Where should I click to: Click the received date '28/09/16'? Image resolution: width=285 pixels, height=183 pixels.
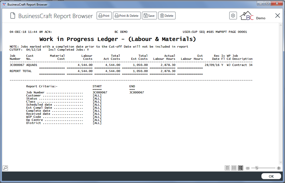tap(212, 65)
